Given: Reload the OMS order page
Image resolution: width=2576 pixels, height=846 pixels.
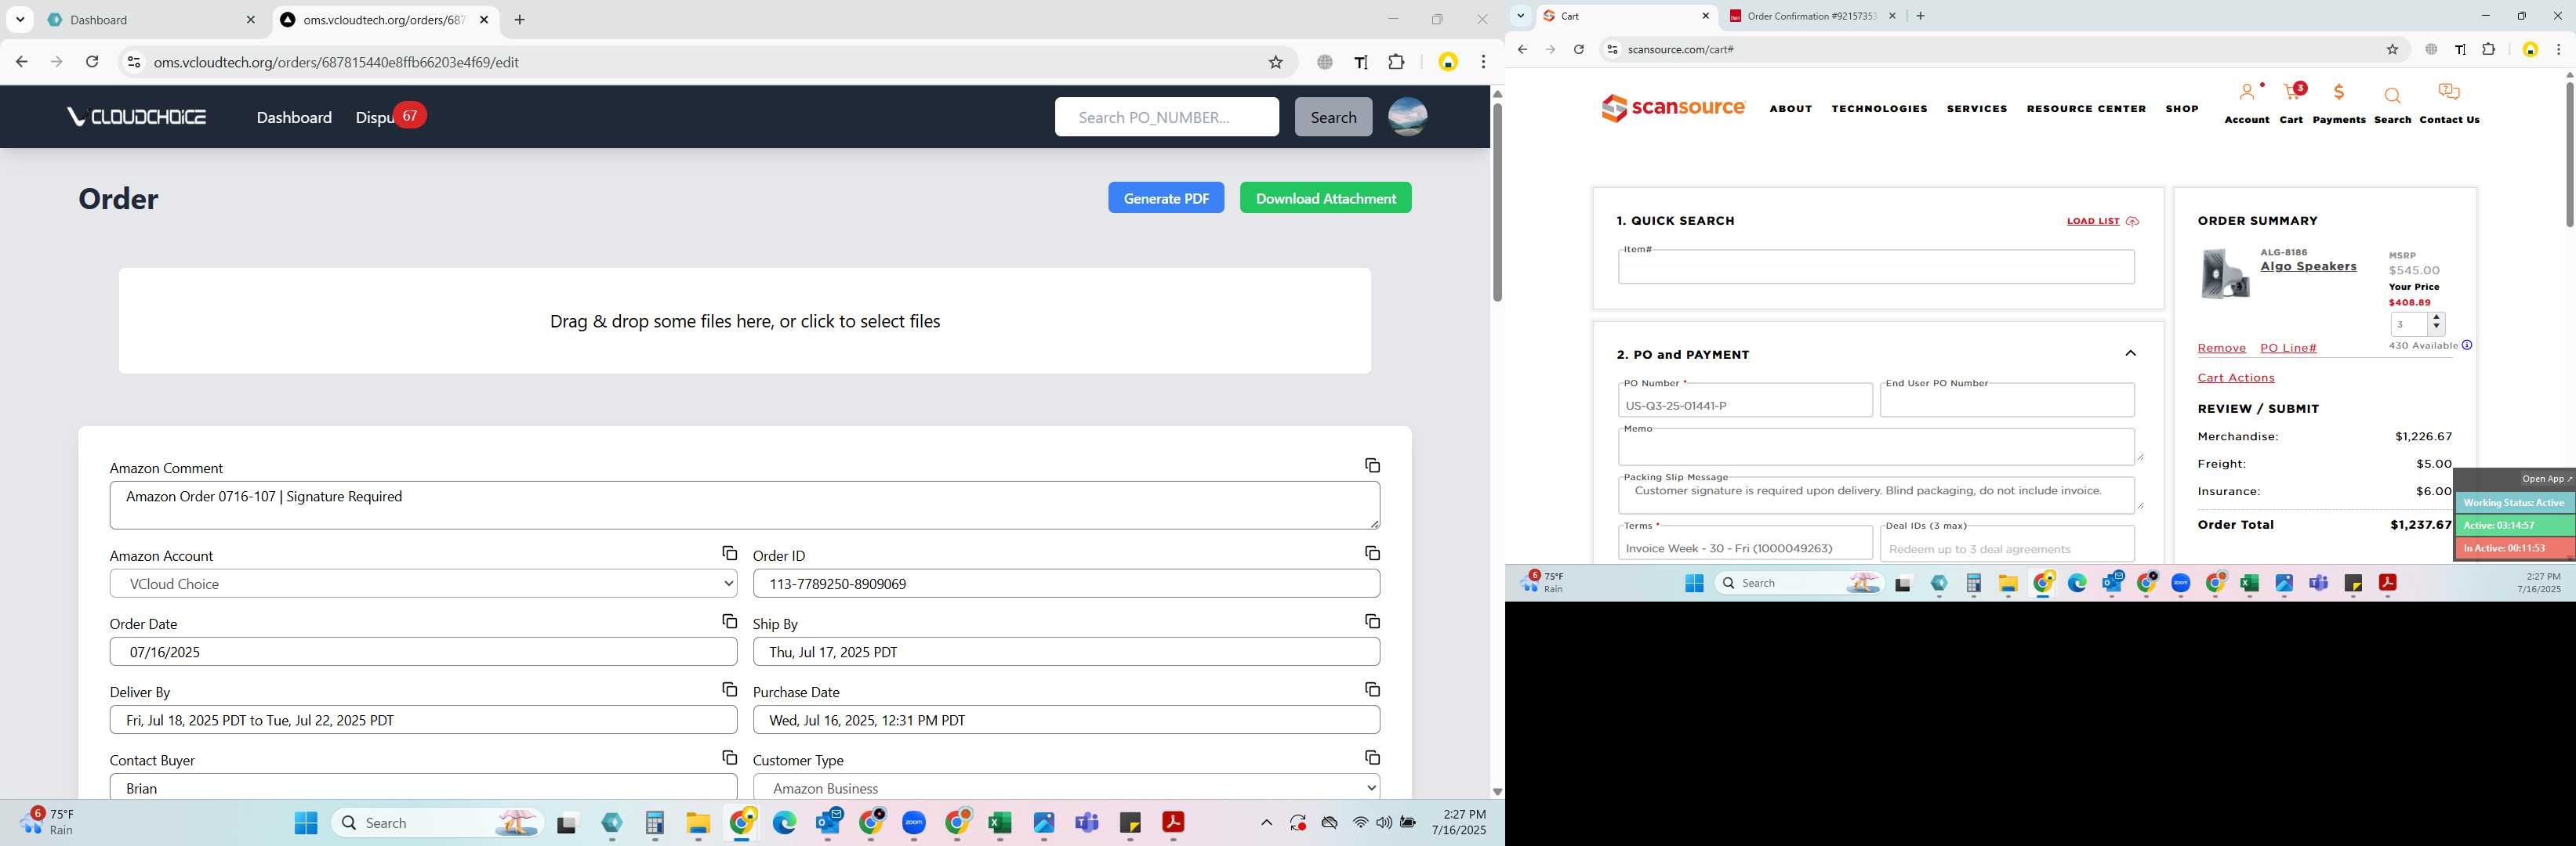Looking at the screenshot, I should (92, 62).
